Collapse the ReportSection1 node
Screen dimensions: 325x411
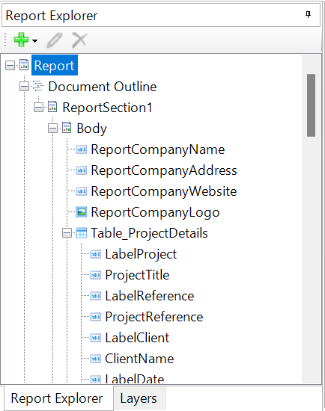[x=38, y=108]
